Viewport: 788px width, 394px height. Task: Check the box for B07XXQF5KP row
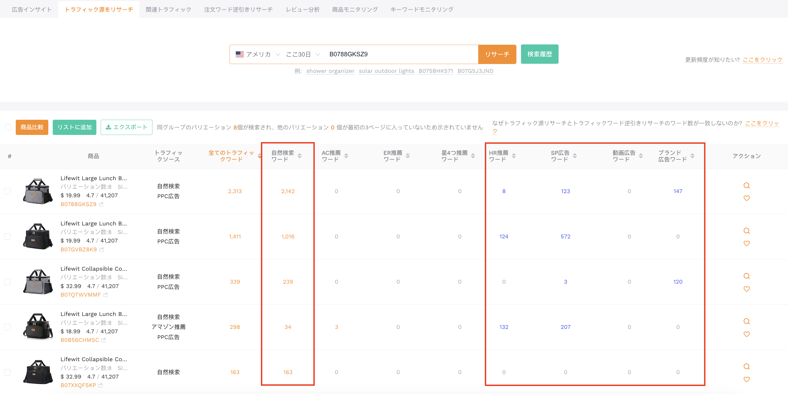pos(7,372)
